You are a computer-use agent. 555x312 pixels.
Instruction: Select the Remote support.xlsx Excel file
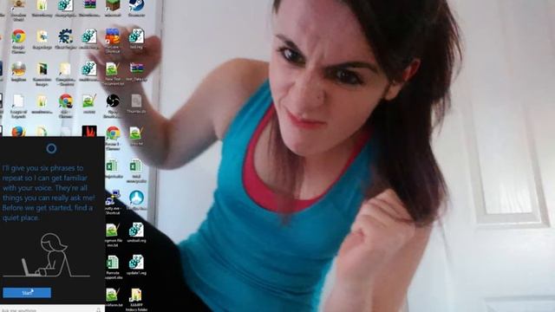tap(114, 268)
